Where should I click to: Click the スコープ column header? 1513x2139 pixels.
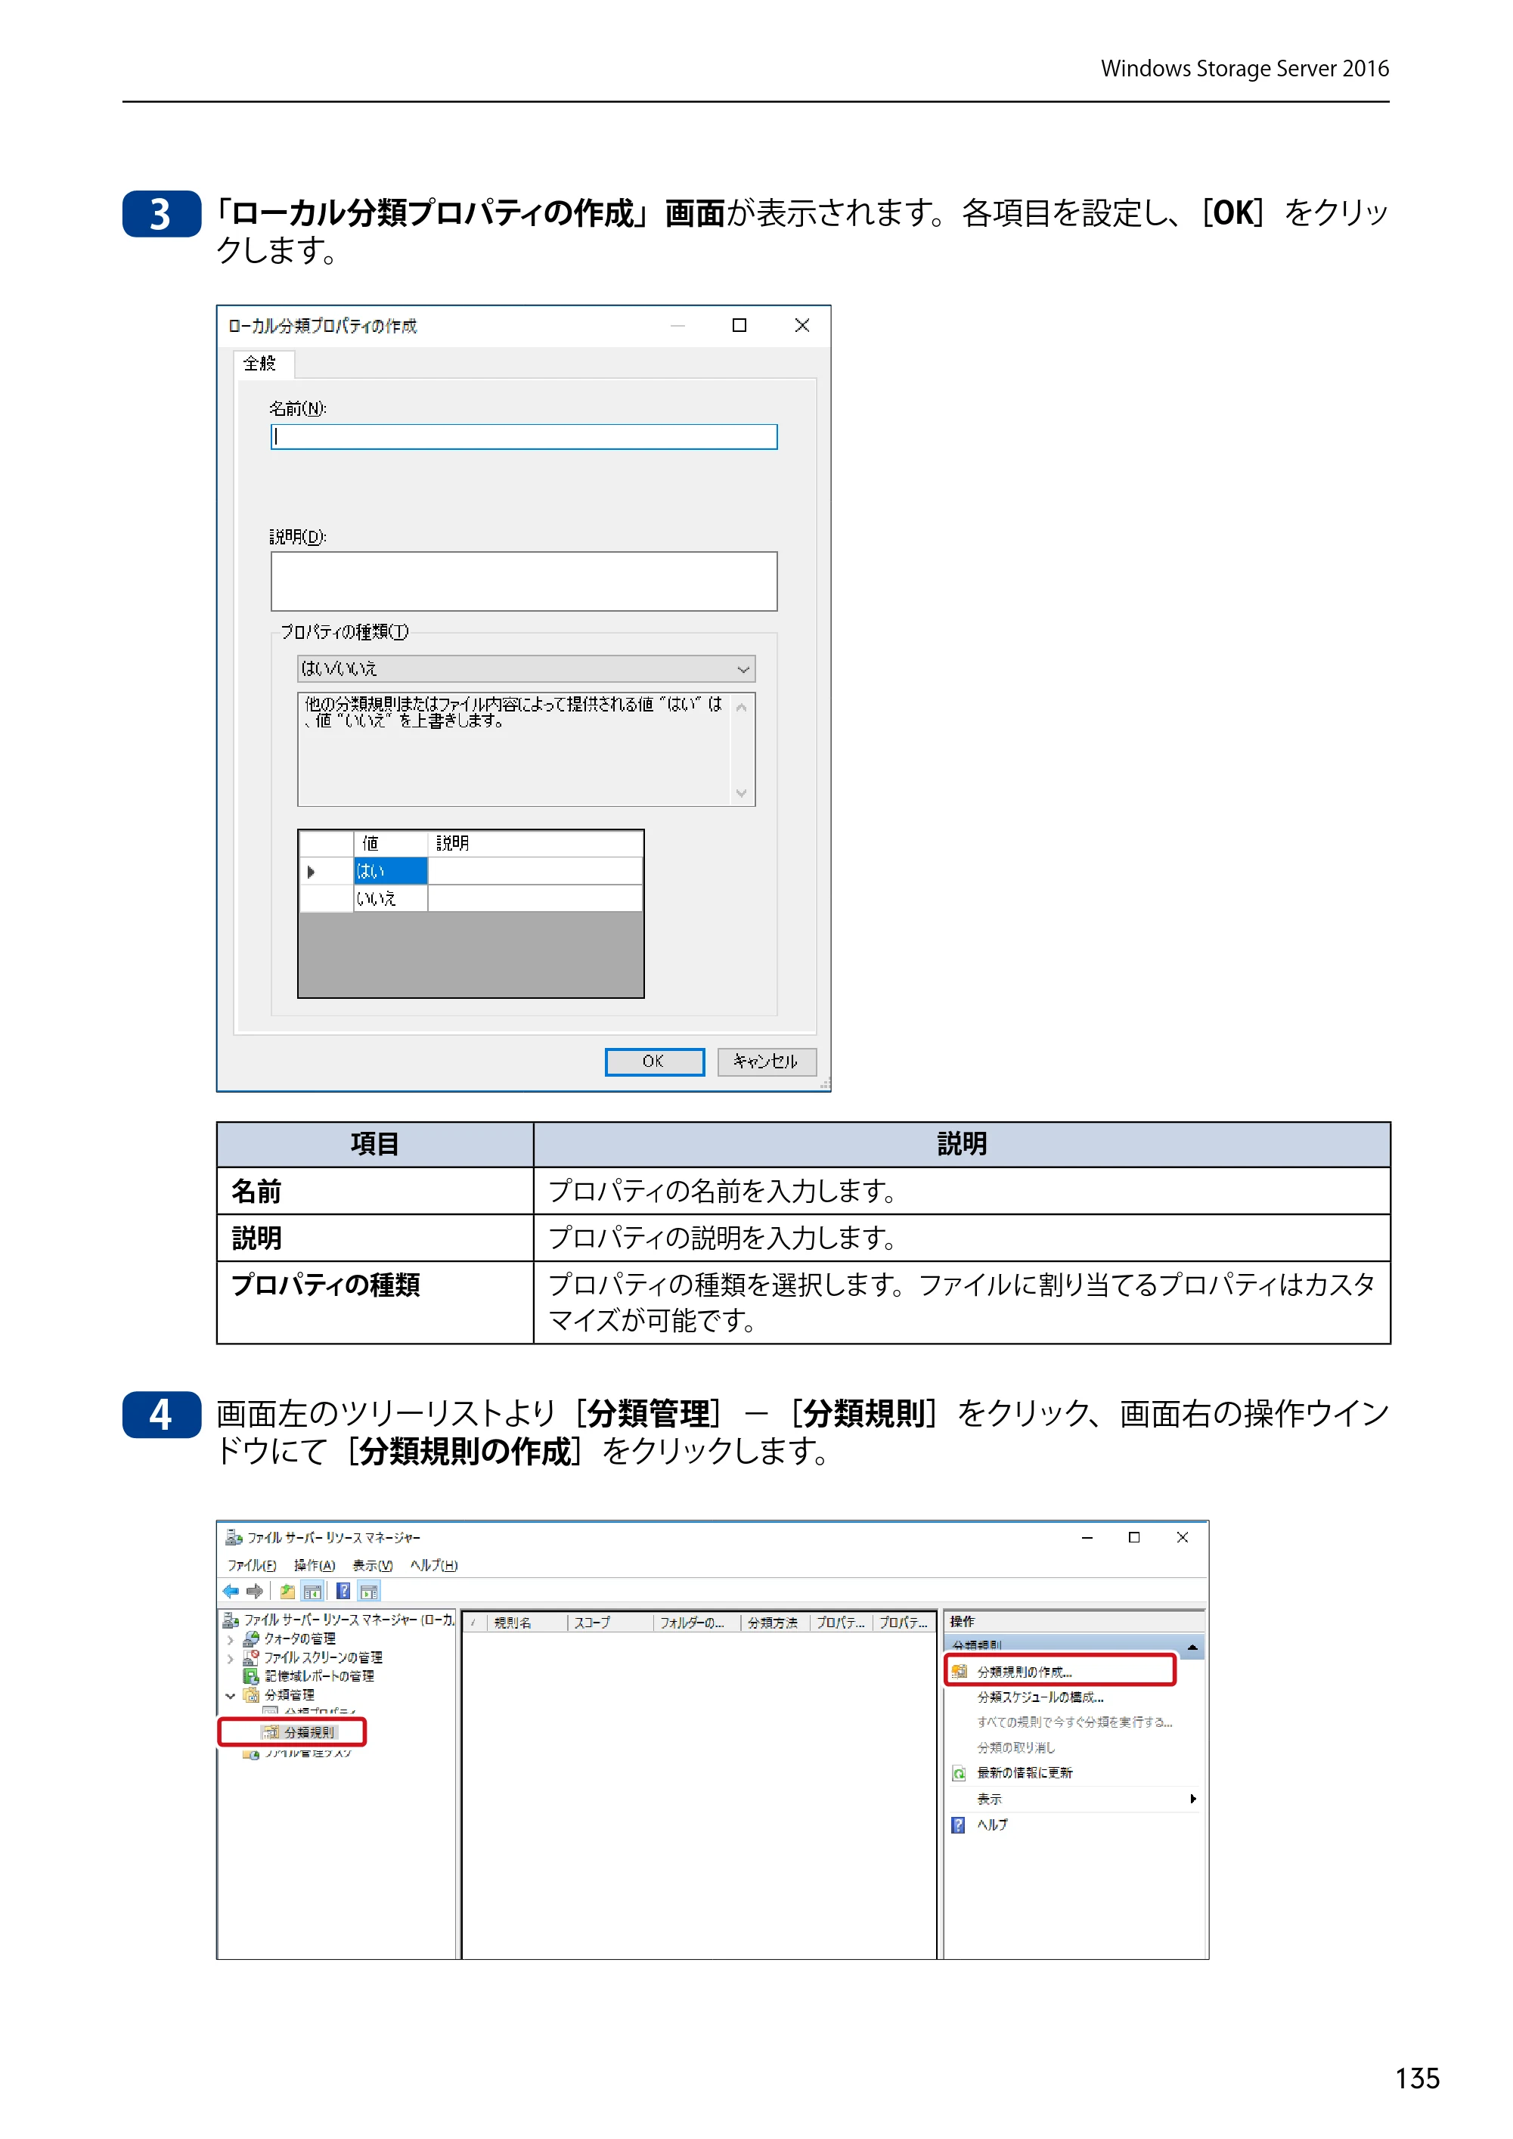click(x=610, y=1623)
